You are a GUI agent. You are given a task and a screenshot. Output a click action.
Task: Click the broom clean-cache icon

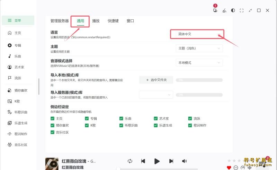click(224, 10)
